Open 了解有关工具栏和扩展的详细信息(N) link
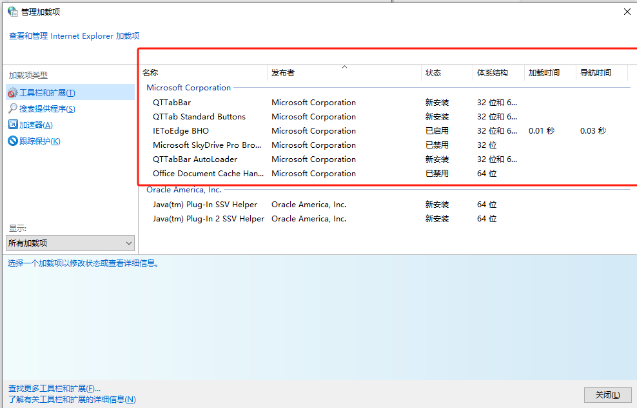This screenshot has height=408, width=637. tap(72, 400)
